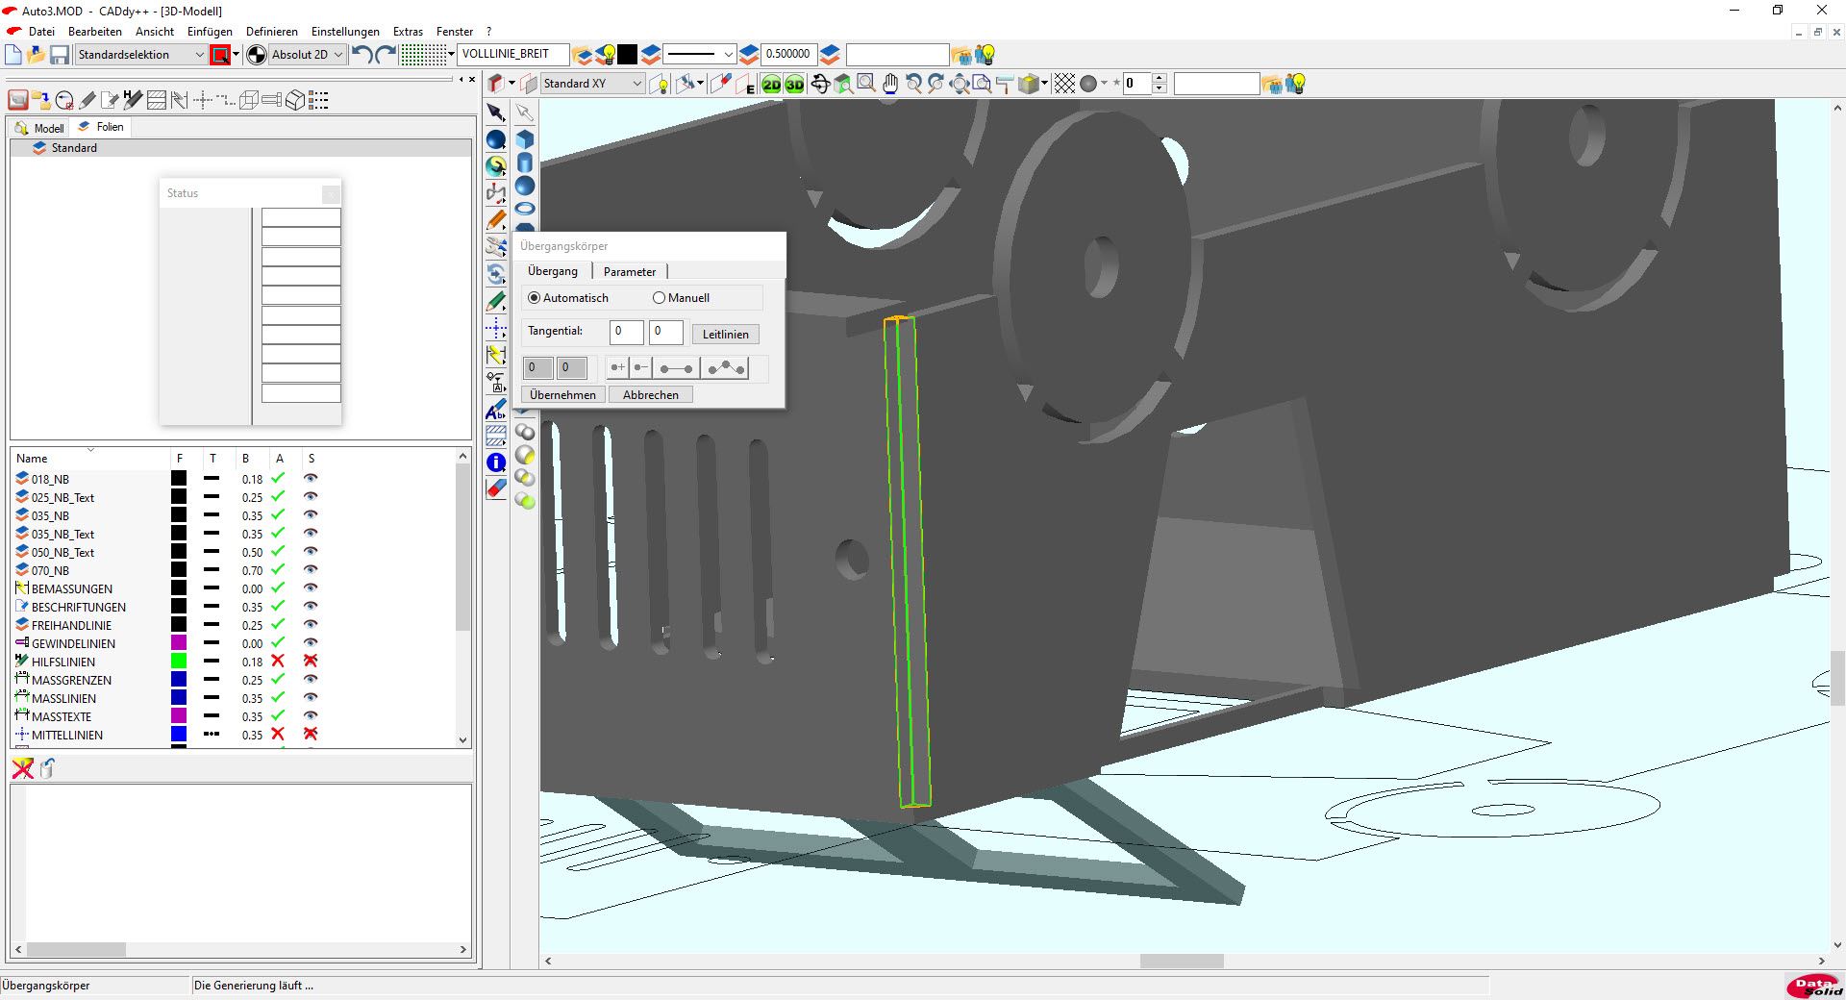Switch to the Parameter tab
The image size is (1846, 1000).
[x=629, y=272]
